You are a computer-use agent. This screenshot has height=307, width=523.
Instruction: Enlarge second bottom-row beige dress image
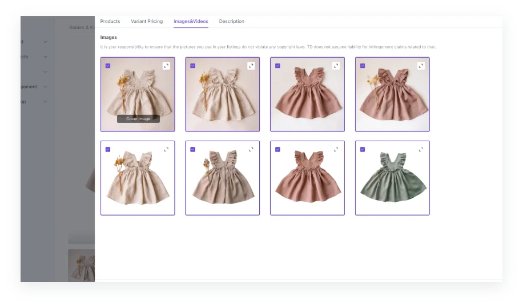coord(251,149)
